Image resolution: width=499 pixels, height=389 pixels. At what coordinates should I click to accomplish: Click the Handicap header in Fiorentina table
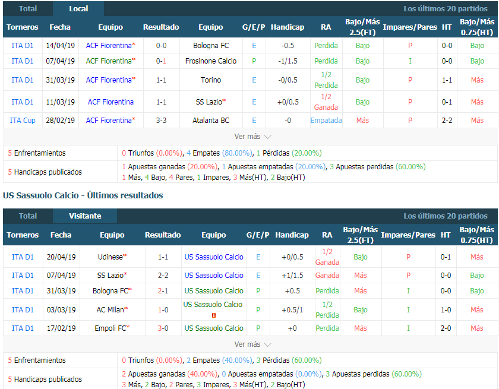point(288,27)
